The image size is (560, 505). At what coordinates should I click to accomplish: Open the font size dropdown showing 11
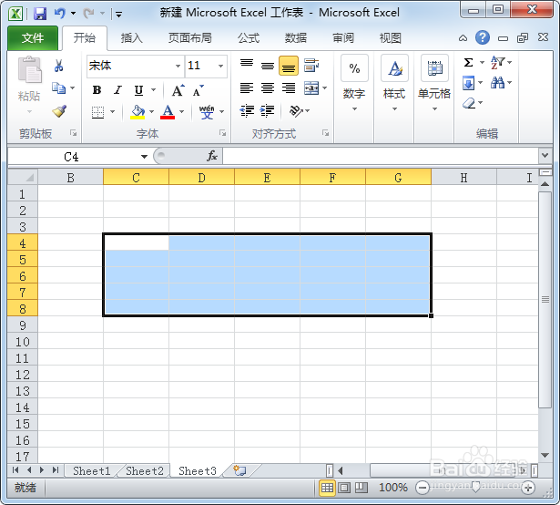220,67
